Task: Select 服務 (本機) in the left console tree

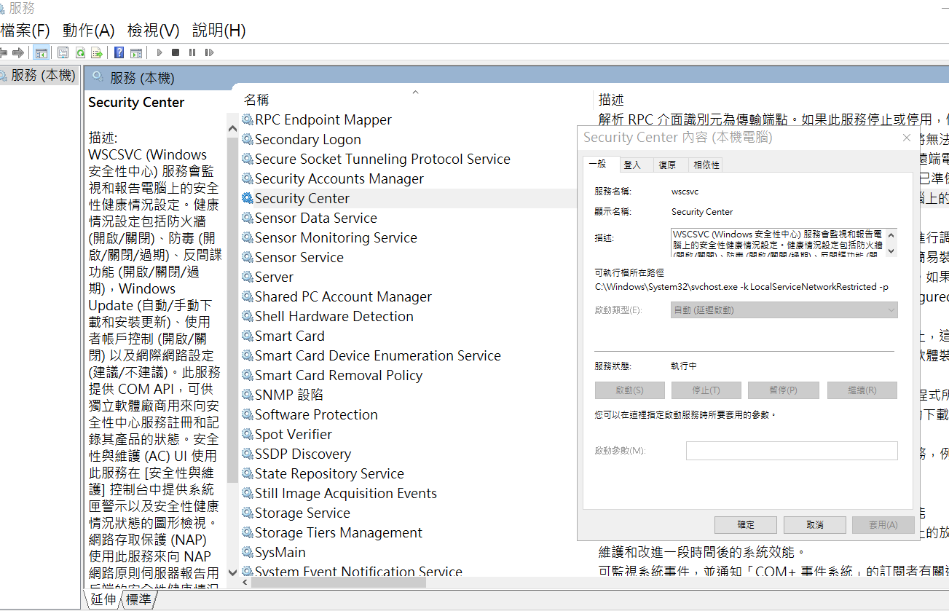Action: pos(43,75)
